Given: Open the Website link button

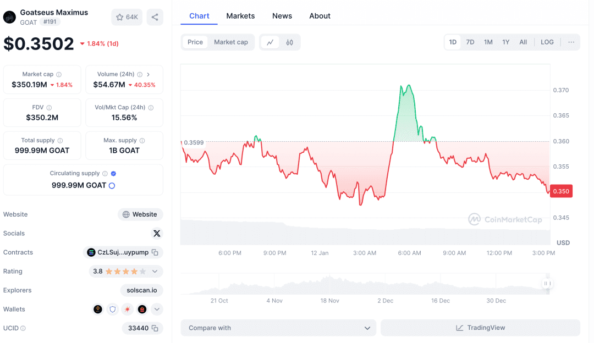Looking at the screenshot, I should pos(140,214).
